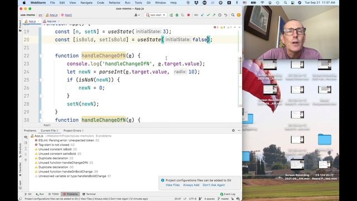357x201 pixels.
Task: Click the fold marker at line 22
Action: [41, 56]
